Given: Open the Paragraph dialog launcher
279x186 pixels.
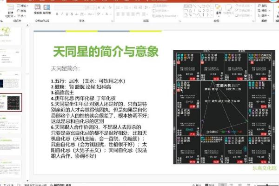Looking at the screenshot, I should coord(179,21).
